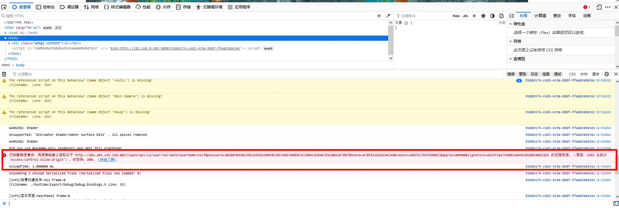Click the 过滤输出 console filter field

(257, 74)
